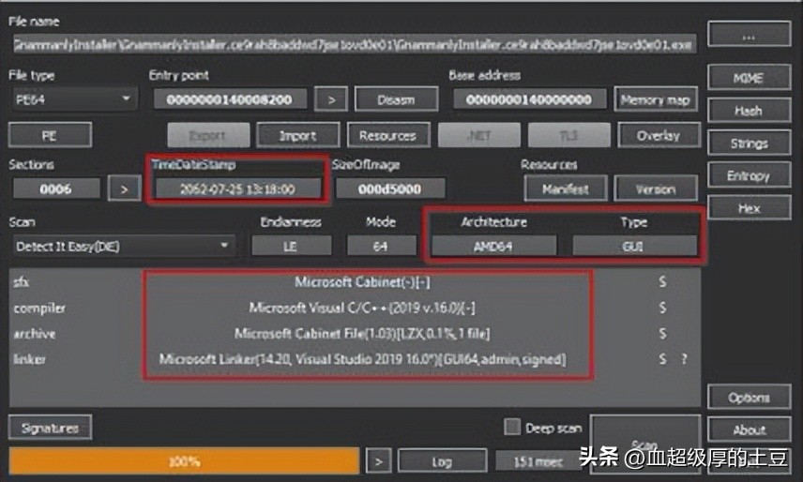Screen dimensions: 803x482
Task: Click the disabled Export button
Action: (208, 135)
